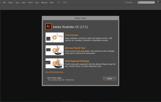Launch Adobe Bridge via Br icon
This screenshot has height=102, width=161.
click(x=58, y=2)
